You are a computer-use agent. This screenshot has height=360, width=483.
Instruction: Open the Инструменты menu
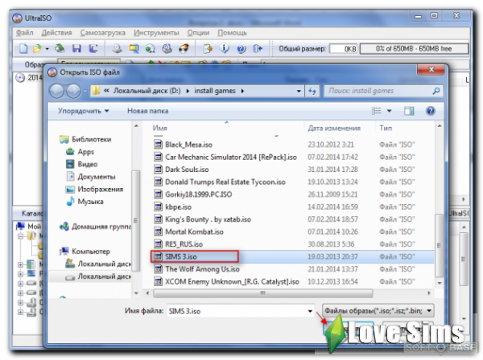pos(156,33)
